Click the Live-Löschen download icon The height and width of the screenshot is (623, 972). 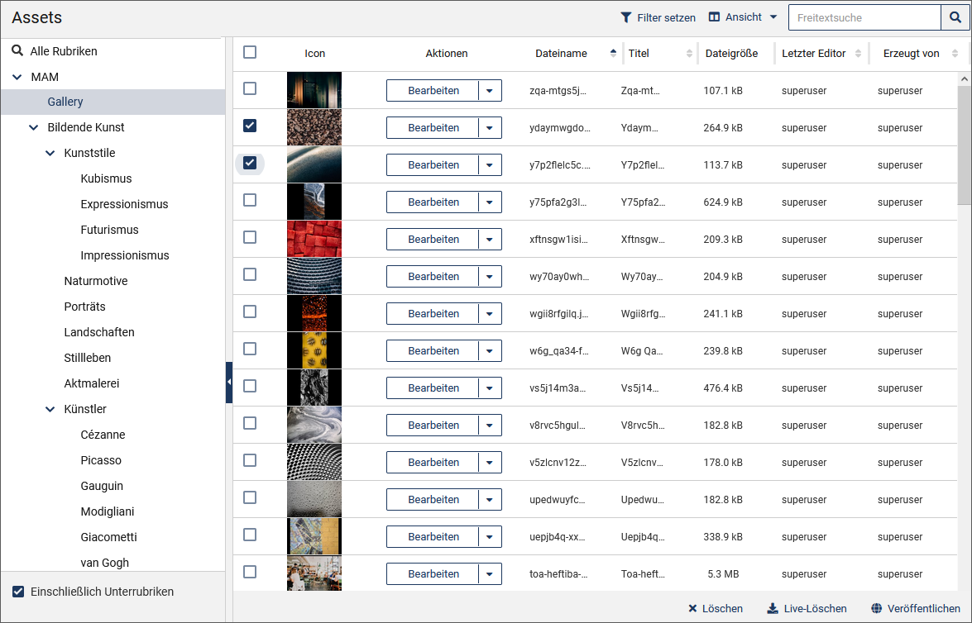pos(773,608)
